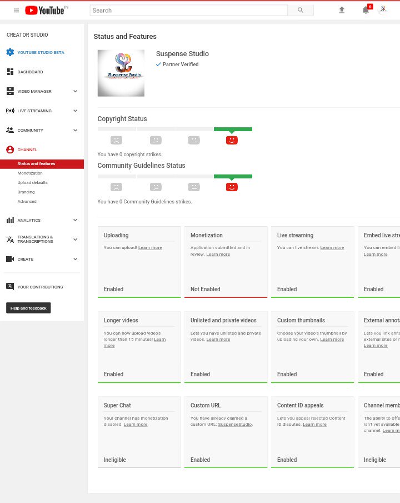Click 'Ineligible' status in Super Chat card
This screenshot has height=503, width=400.
coord(115,460)
